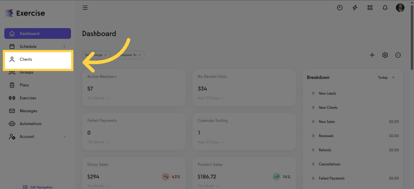
Task: Change the Breakdown period using the Today dropdown
Action: [x=387, y=77]
